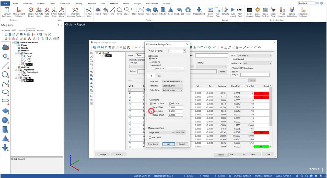327x178 pixels.
Task: Enable Radius Offset checkbox
Action: tap(151, 115)
